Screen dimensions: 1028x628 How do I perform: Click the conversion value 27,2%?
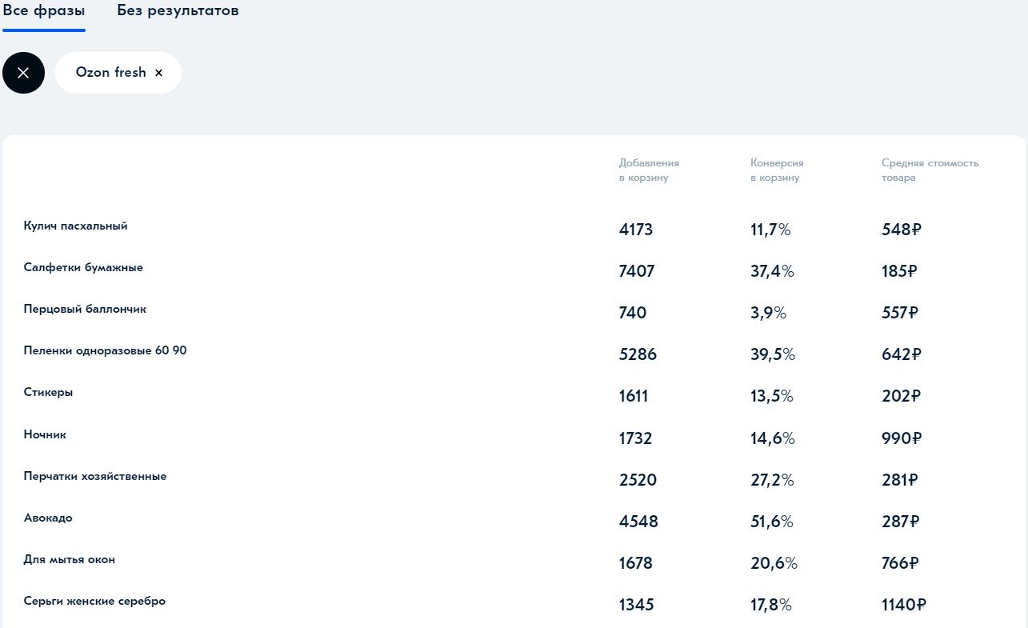[x=772, y=481]
